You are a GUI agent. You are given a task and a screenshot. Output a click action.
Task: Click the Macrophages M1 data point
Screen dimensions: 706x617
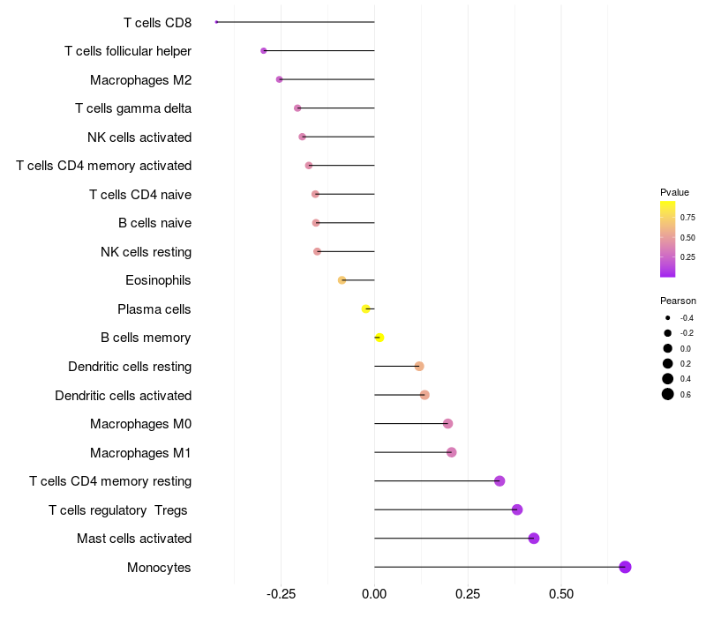click(452, 452)
